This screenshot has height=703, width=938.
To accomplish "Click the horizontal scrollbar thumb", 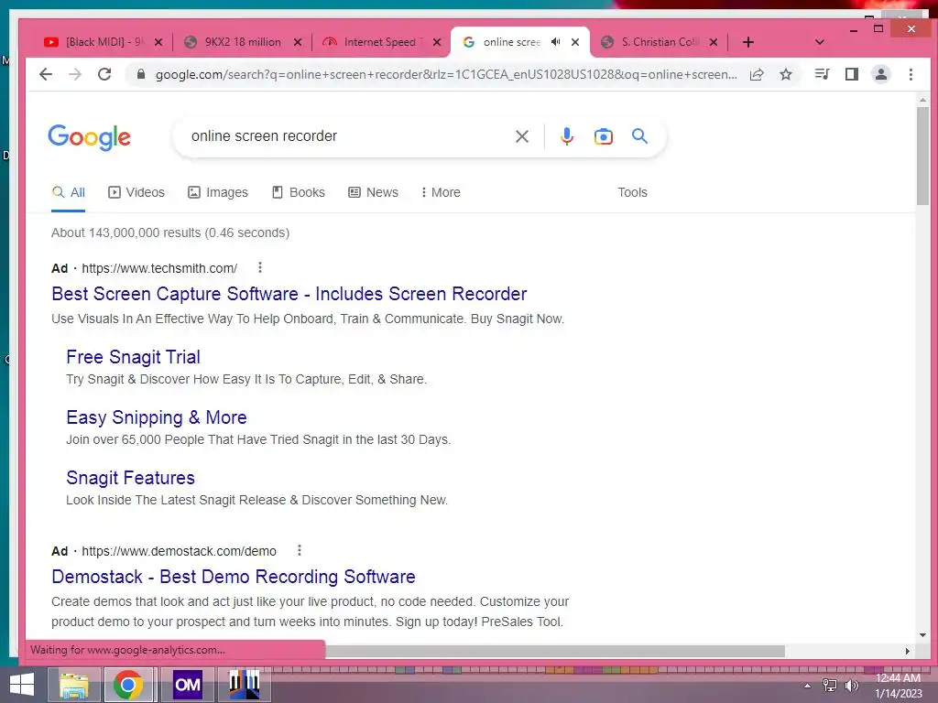I will 555,651.
